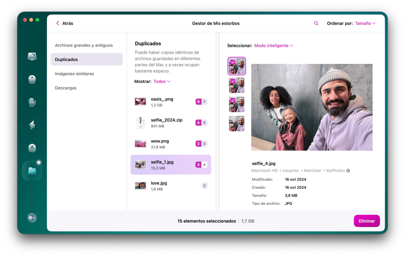
Task: Click the selfie_1.jpg file name
Action: point(162,162)
